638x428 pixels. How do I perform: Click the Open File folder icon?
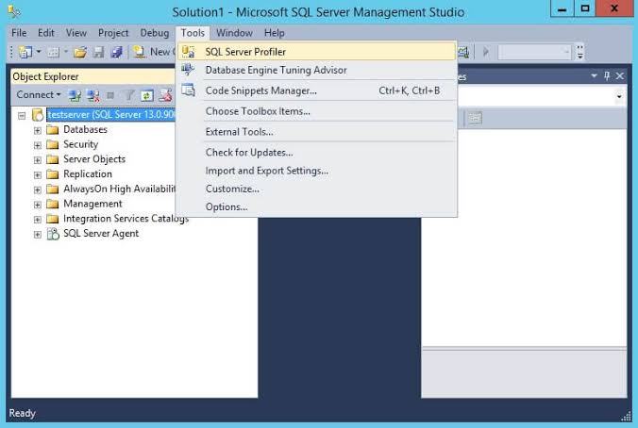80,52
